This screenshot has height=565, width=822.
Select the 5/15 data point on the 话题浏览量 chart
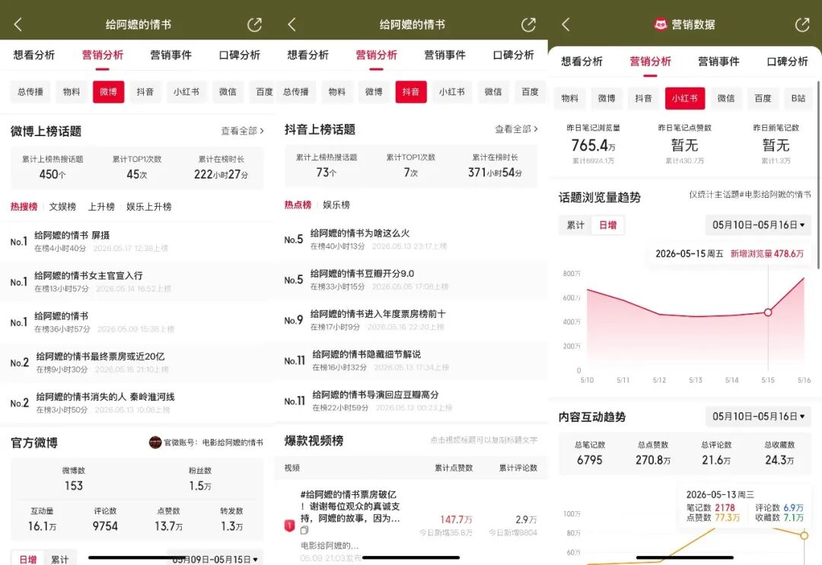click(768, 312)
